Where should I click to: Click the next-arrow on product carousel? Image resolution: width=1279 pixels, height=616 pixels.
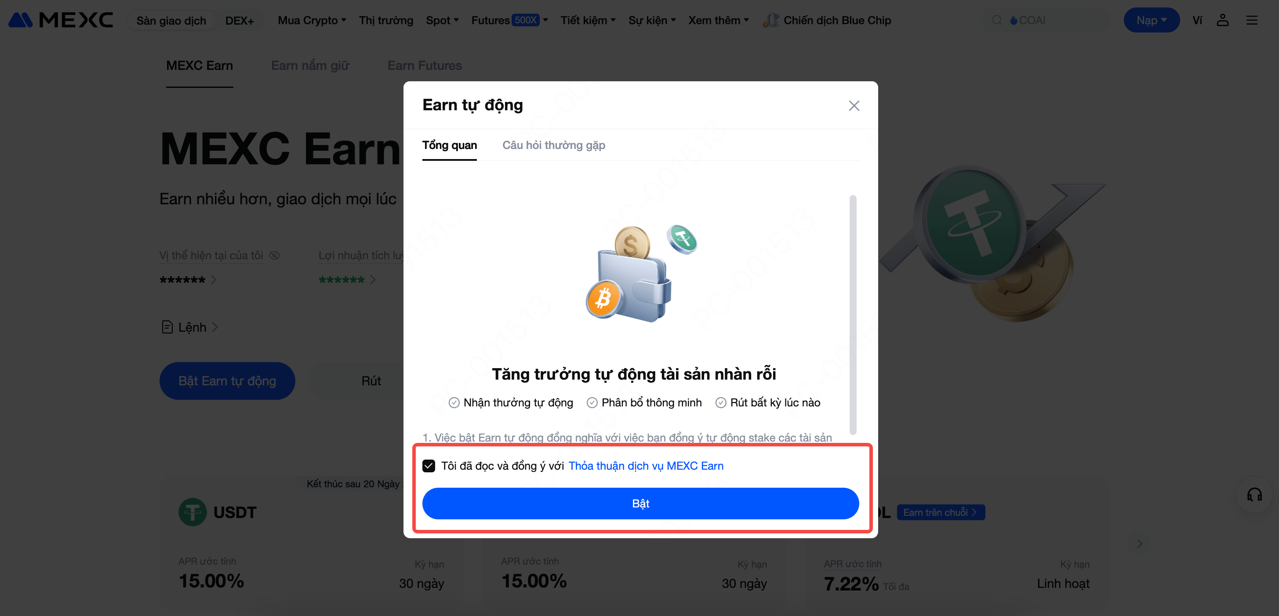point(1139,544)
